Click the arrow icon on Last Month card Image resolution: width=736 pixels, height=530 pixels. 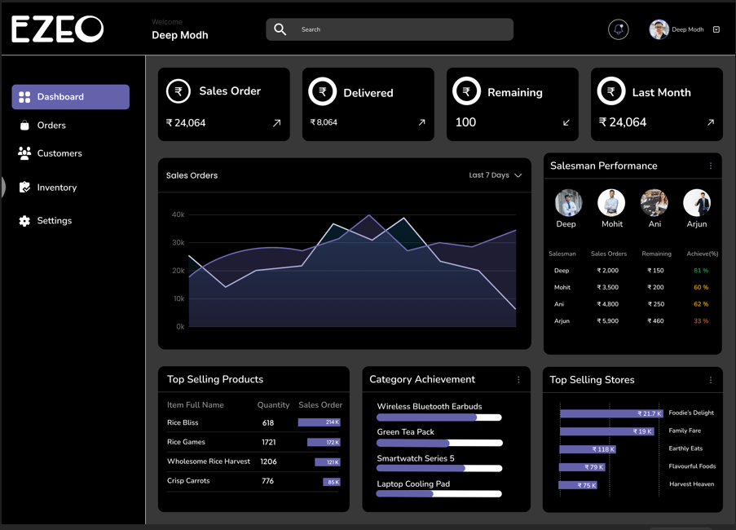coord(710,122)
